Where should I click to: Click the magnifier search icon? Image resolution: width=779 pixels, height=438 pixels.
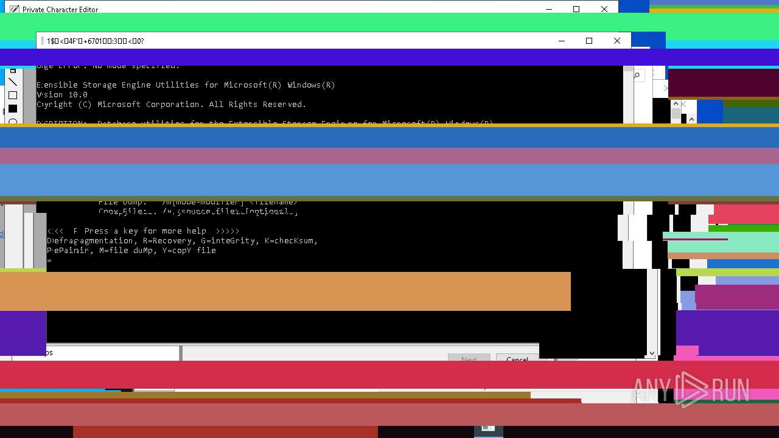point(637,75)
